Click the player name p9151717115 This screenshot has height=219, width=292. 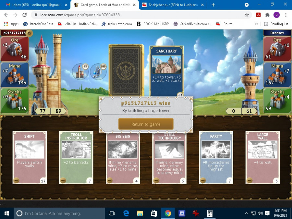click(x=14, y=33)
